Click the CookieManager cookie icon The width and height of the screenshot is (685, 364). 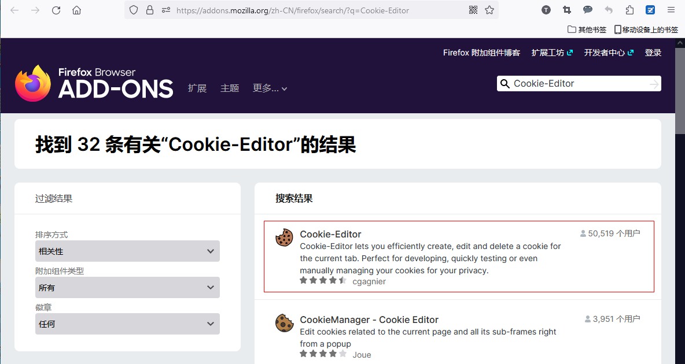285,324
